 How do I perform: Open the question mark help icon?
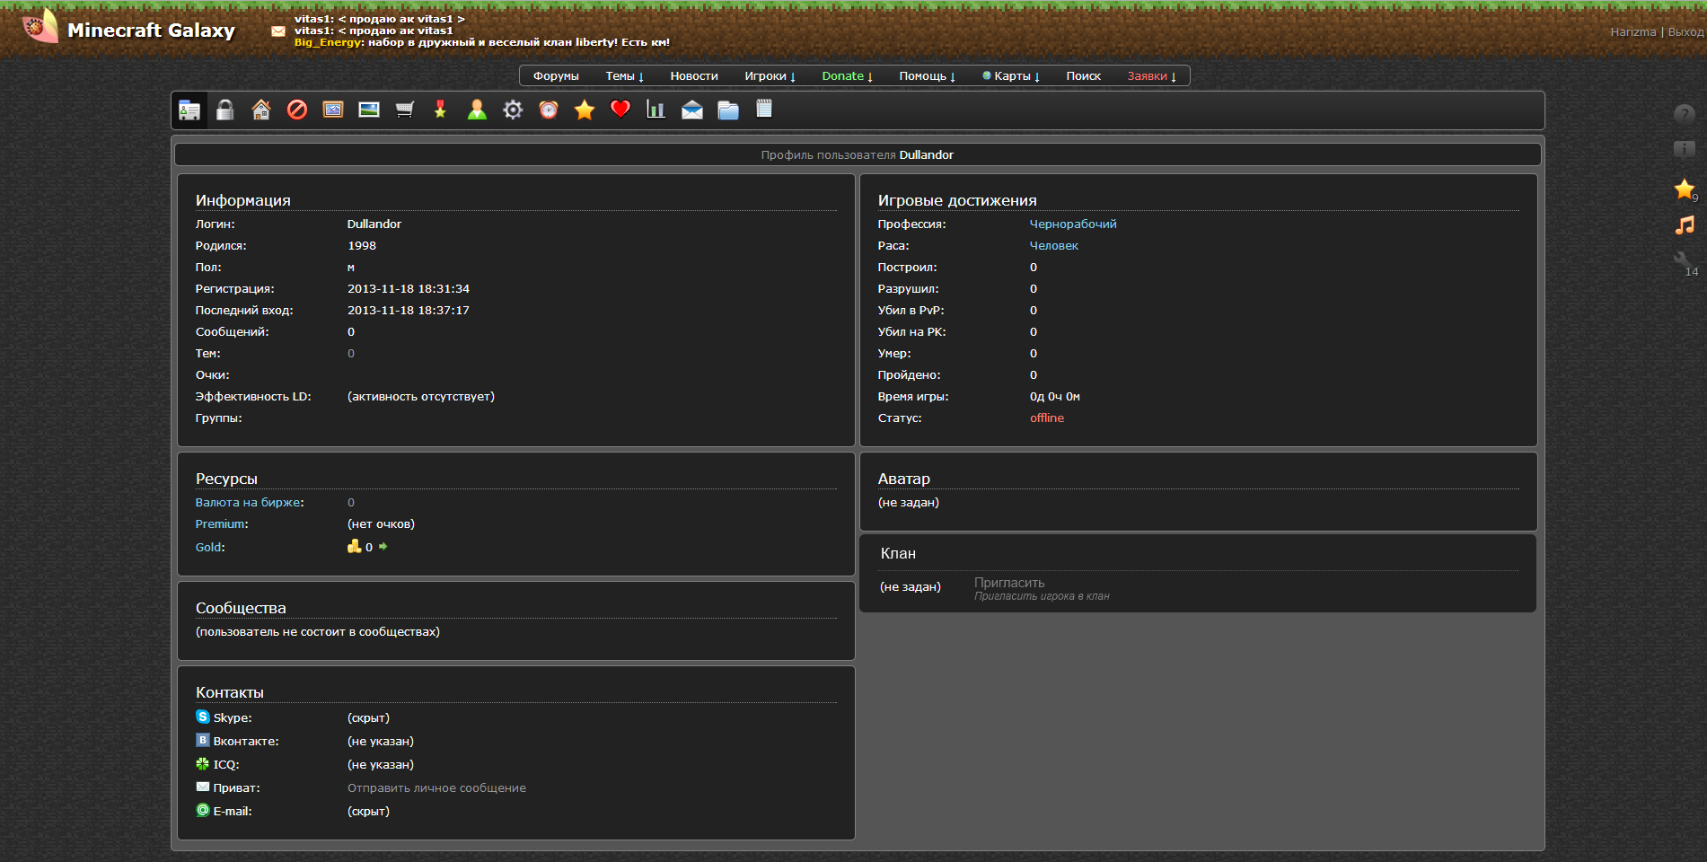tap(1684, 114)
